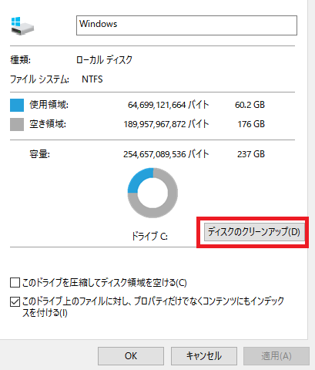The image size is (315, 370).
Task: Click the Windows drive icon
Action: (x=22, y=26)
